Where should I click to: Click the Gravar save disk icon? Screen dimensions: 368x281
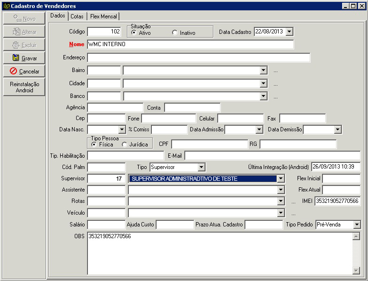coord(16,58)
